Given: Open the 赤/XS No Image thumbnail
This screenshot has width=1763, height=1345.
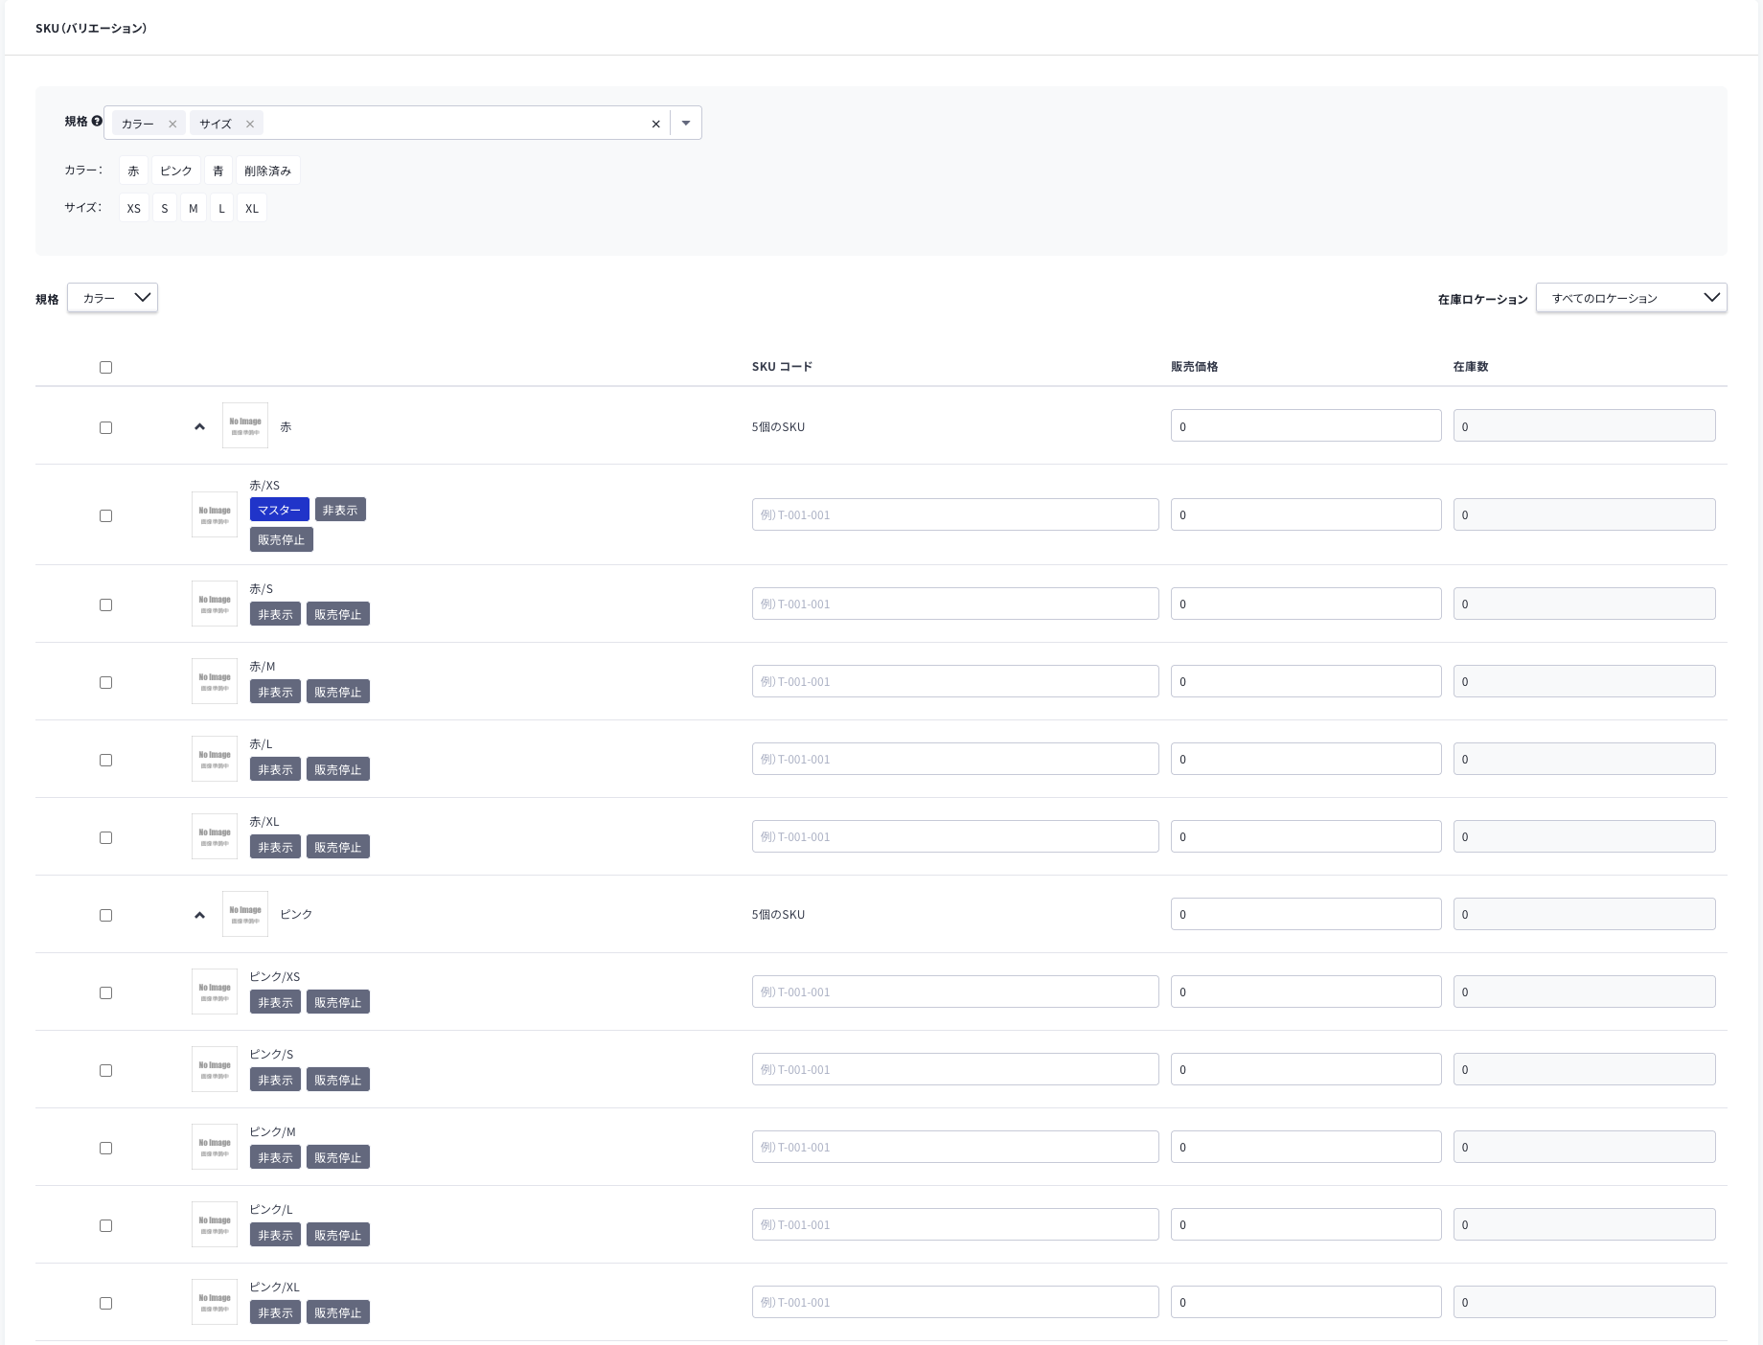Looking at the screenshot, I should coord(215,514).
